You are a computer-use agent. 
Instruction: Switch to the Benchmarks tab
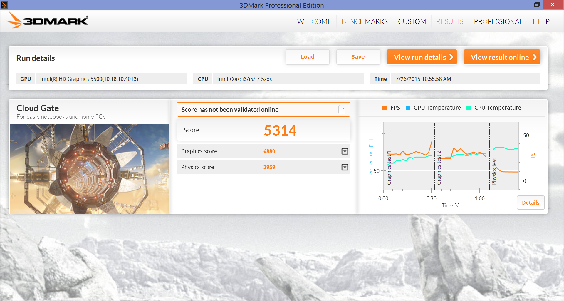[365, 21]
